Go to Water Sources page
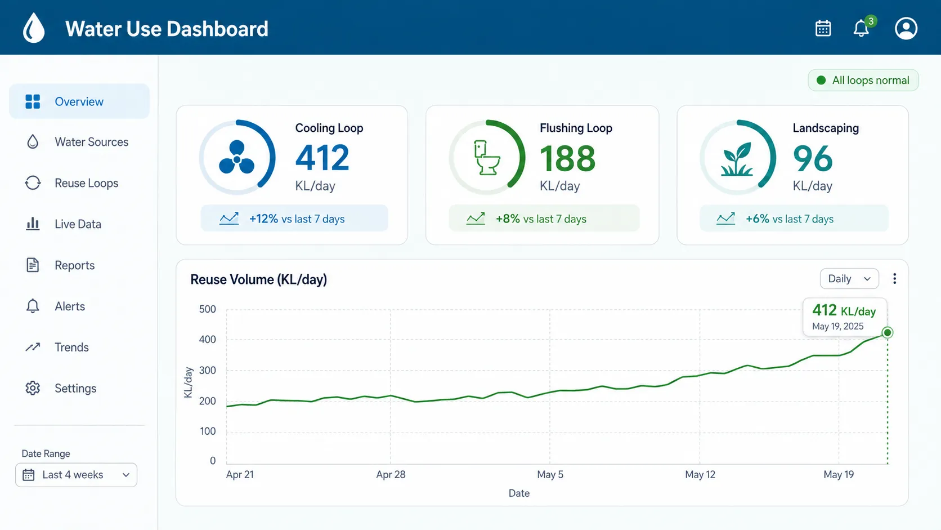Viewport: 941px width, 530px height. 79,142
